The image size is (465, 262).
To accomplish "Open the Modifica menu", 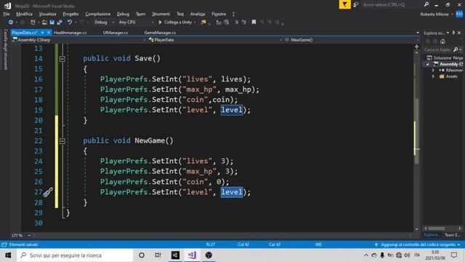I will coord(24,14).
